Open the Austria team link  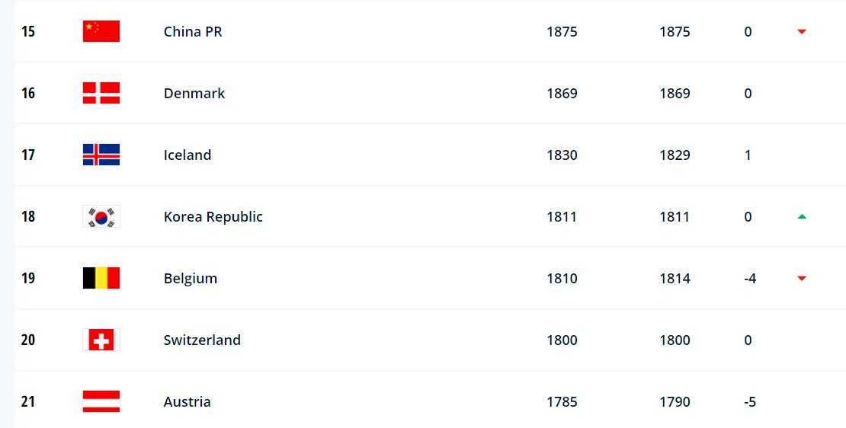(187, 402)
